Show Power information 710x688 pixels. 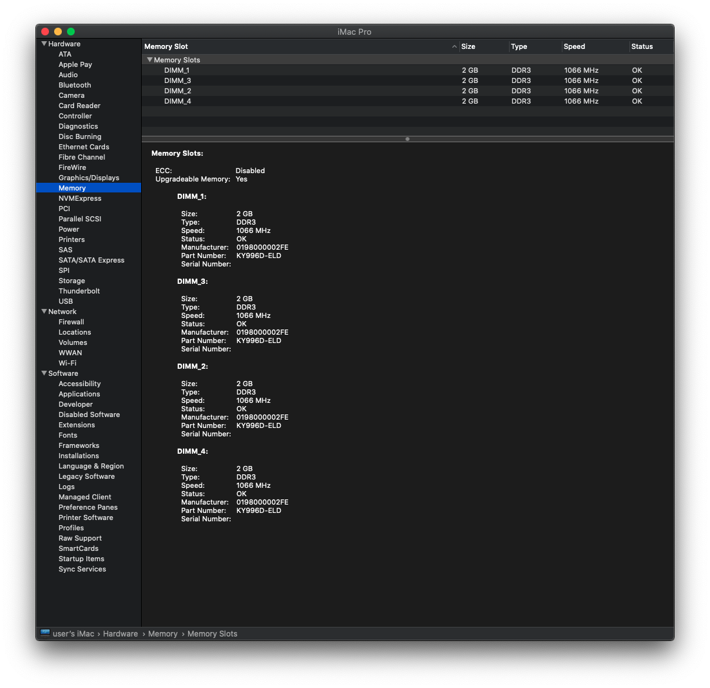pos(69,229)
